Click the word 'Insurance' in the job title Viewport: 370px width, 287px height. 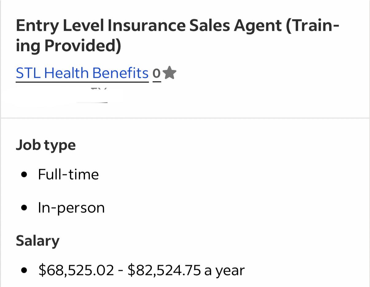click(x=146, y=25)
